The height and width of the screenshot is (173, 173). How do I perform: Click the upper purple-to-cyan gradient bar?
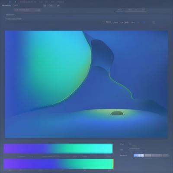(x=58, y=148)
